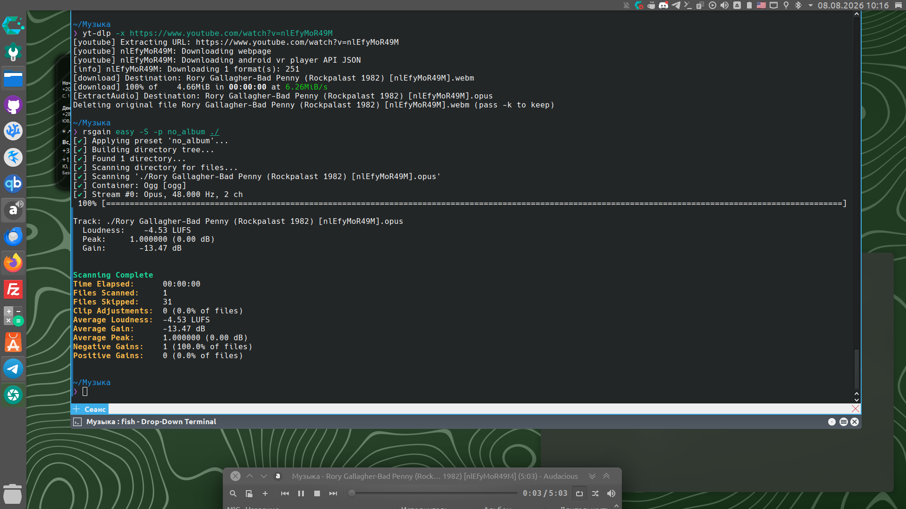Launch Thunderbird mail from the dock
Screen dimensions: 906x509
(x=13, y=237)
